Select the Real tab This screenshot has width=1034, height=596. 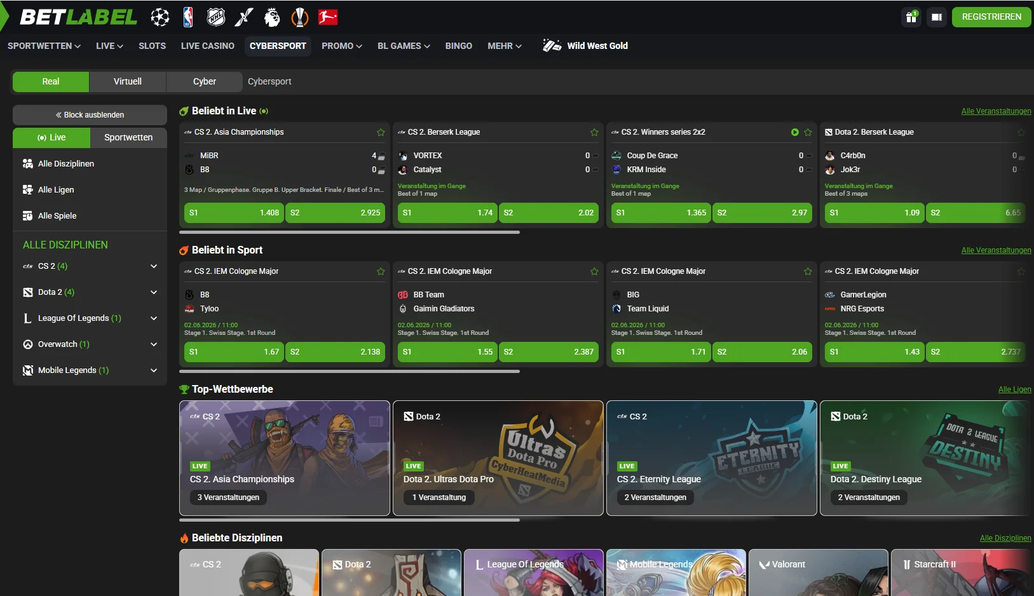(51, 82)
